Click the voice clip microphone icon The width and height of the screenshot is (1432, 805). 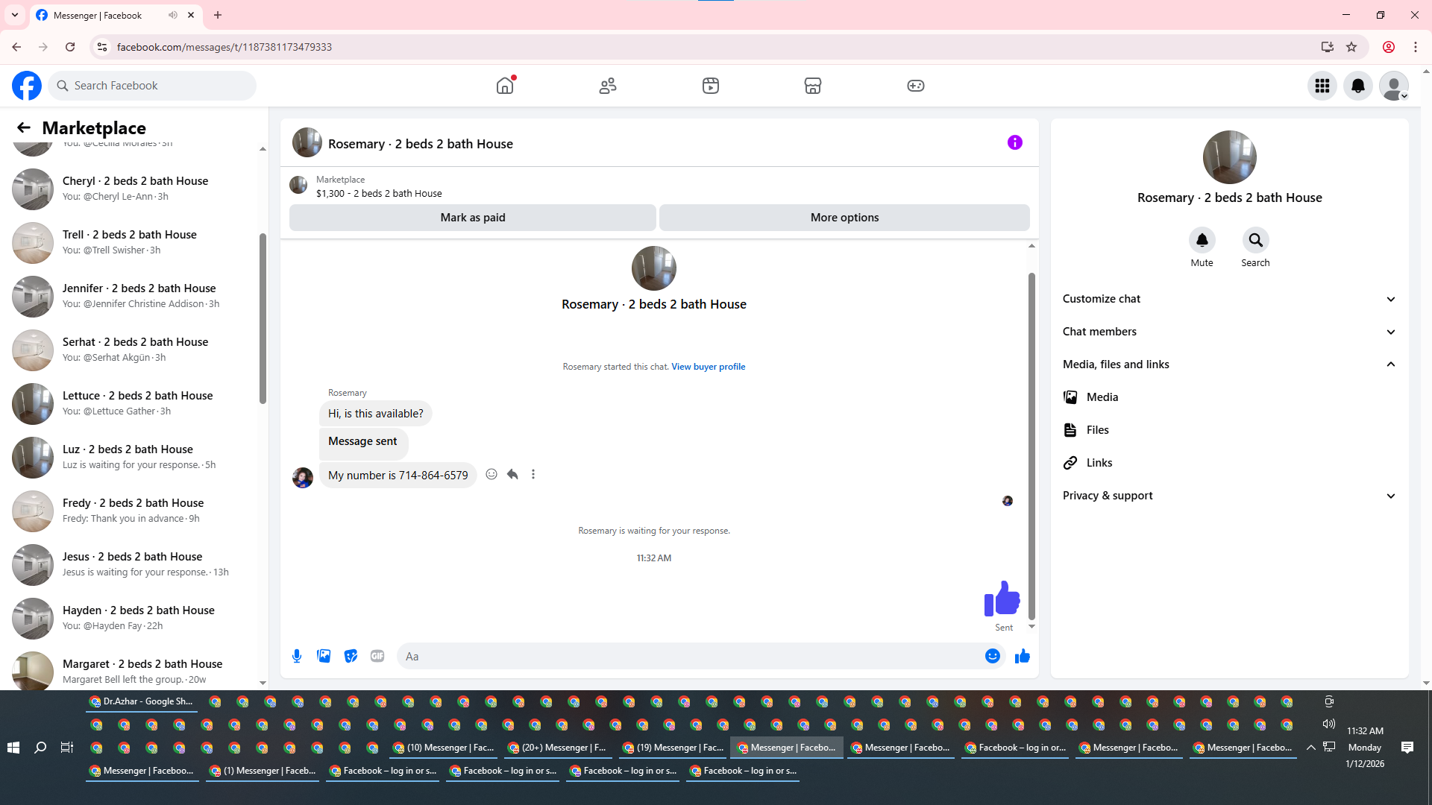[x=297, y=656]
